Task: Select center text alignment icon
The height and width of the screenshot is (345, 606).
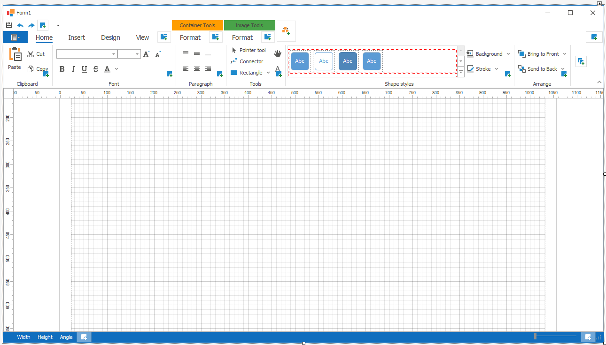Action: coord(197,69)
